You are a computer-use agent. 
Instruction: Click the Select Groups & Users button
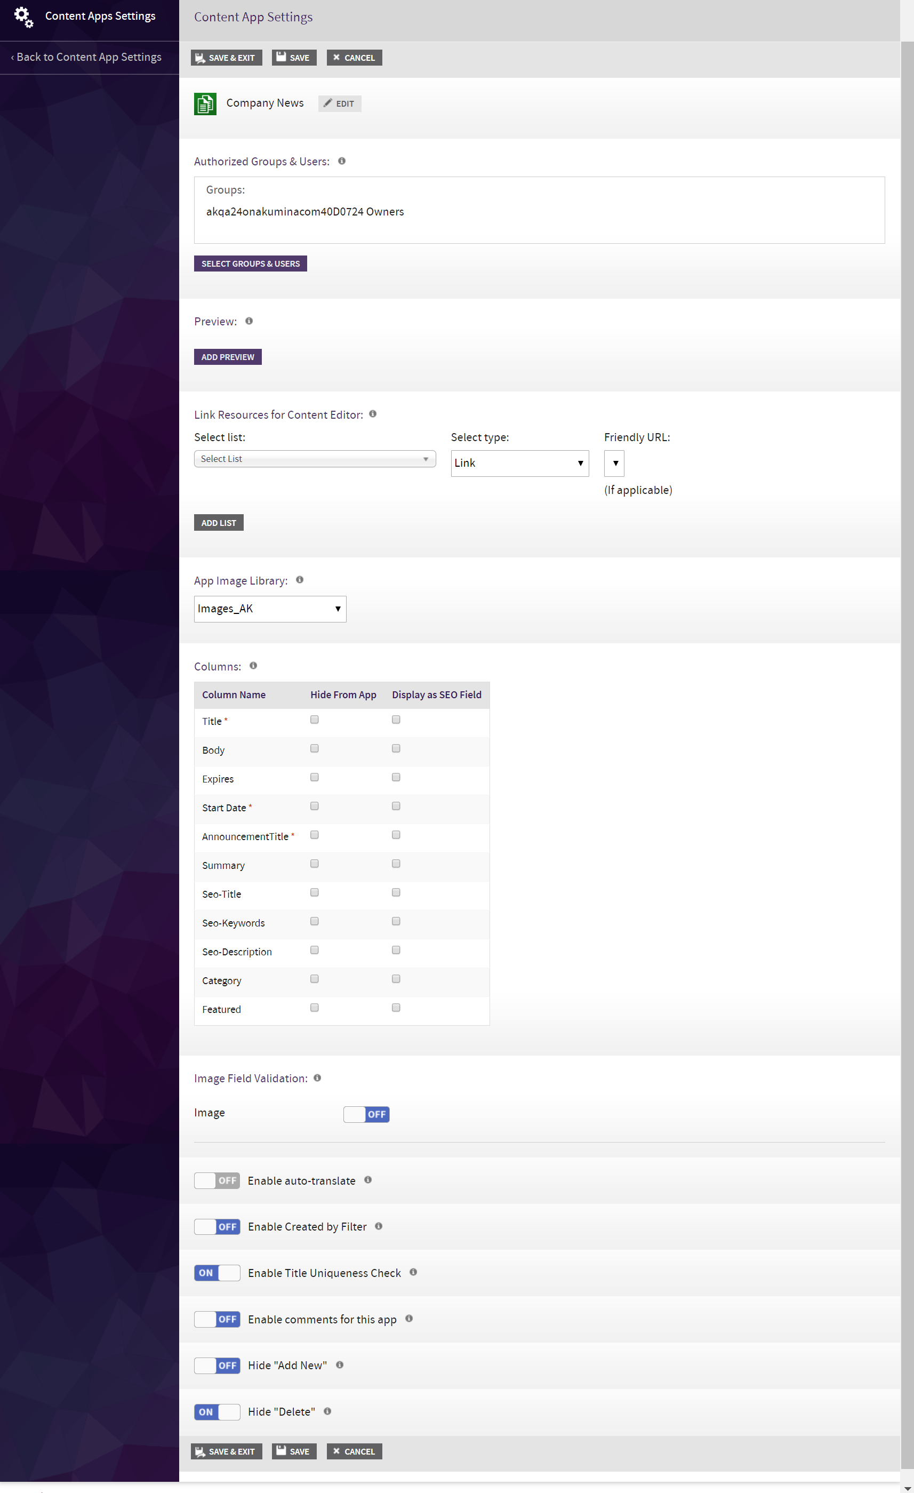point(250,264)
